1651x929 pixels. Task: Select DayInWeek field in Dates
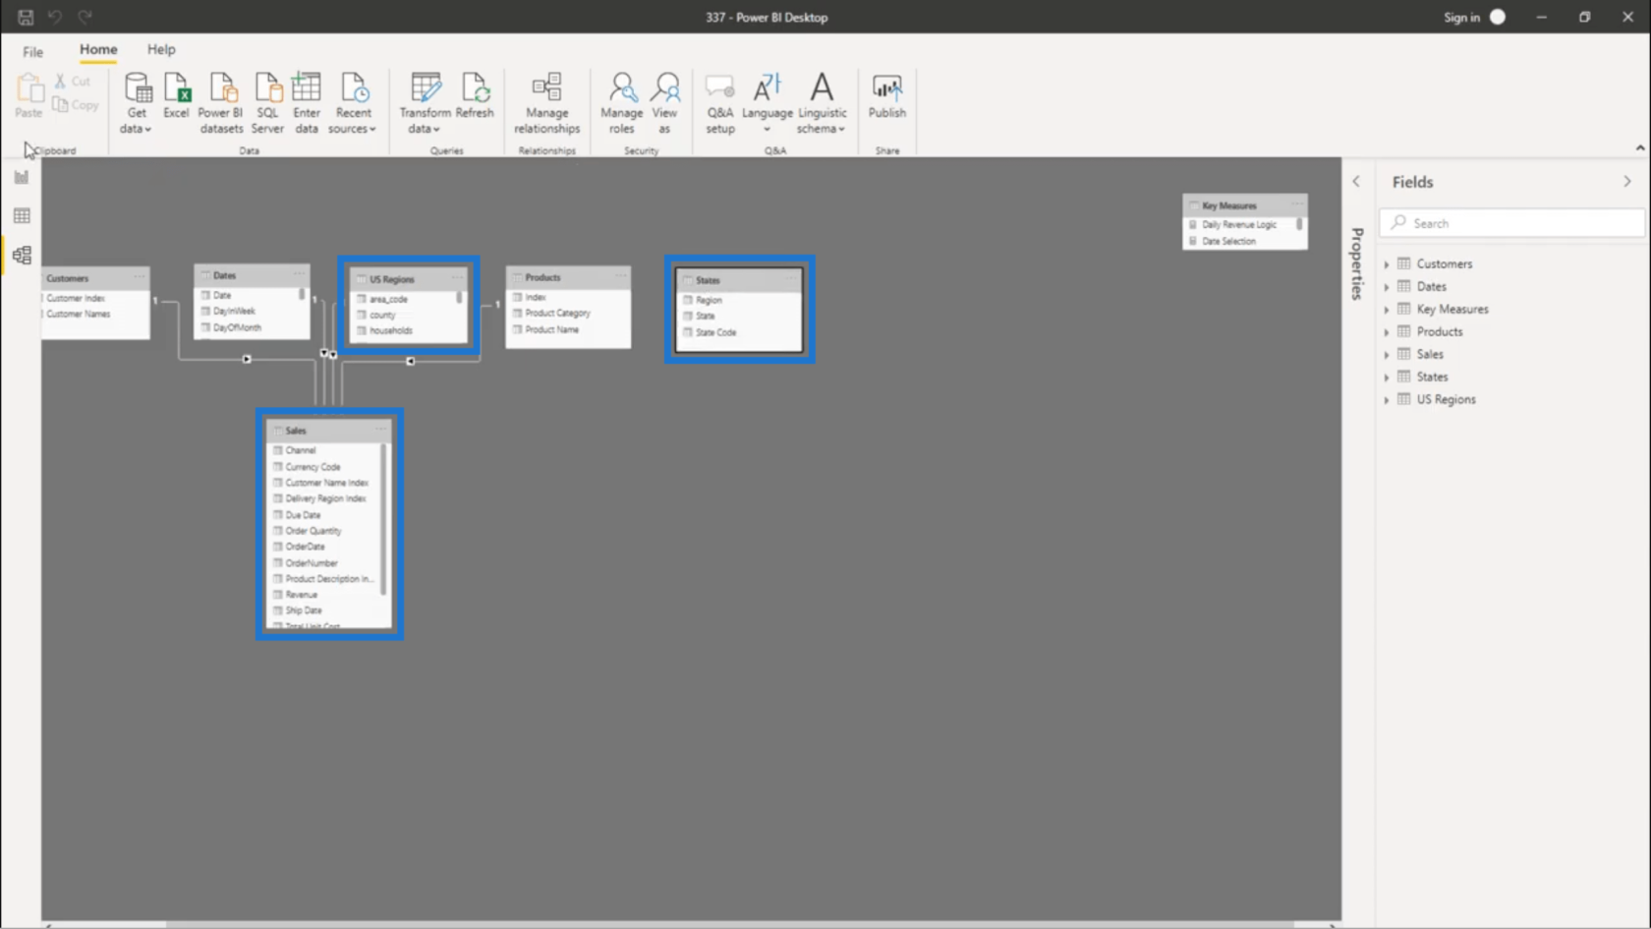click(234, 312)
